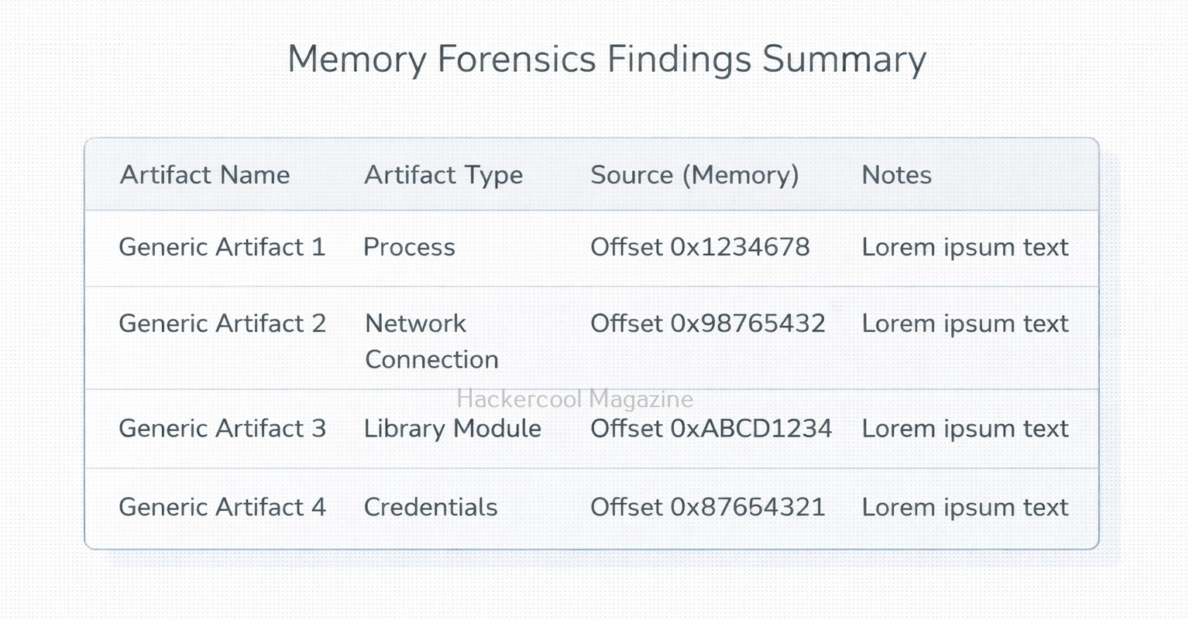Click the Network Connection type cell
This screenshot has width=1189, height=620.
pyautogui.click(x=431, y=341)
